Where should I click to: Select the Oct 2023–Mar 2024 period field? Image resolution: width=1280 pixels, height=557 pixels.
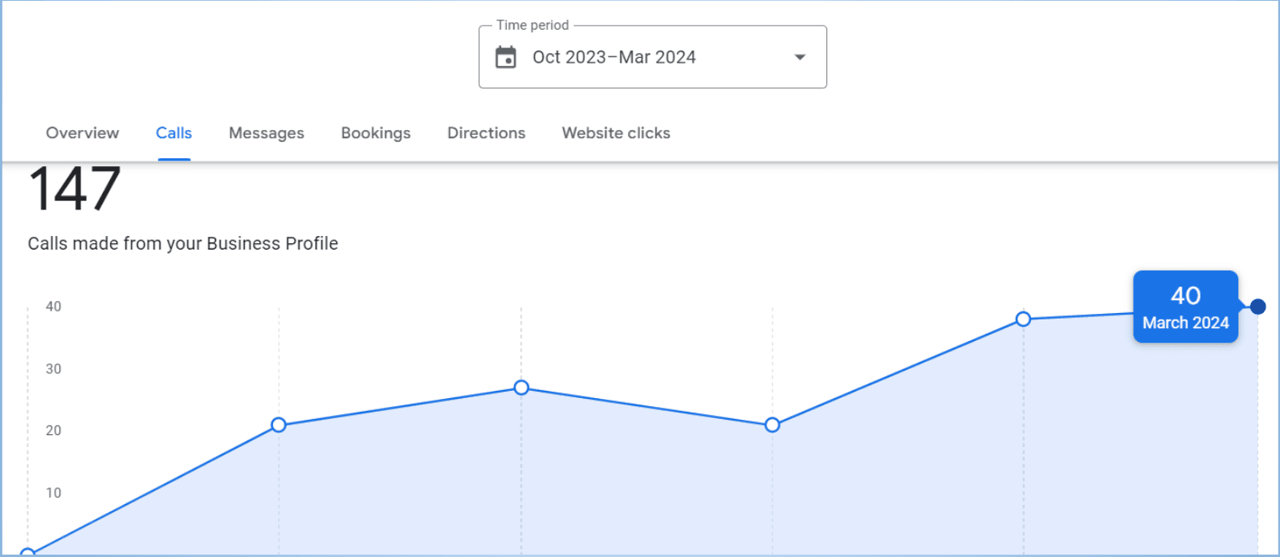(x=653, y=57)
